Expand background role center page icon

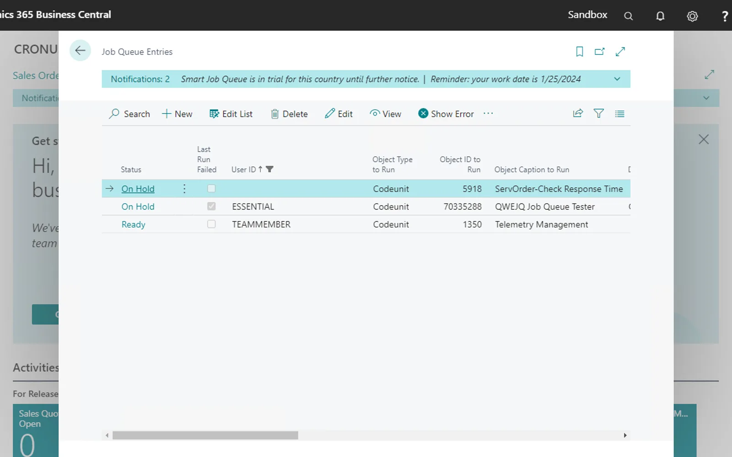coord(709,74)
